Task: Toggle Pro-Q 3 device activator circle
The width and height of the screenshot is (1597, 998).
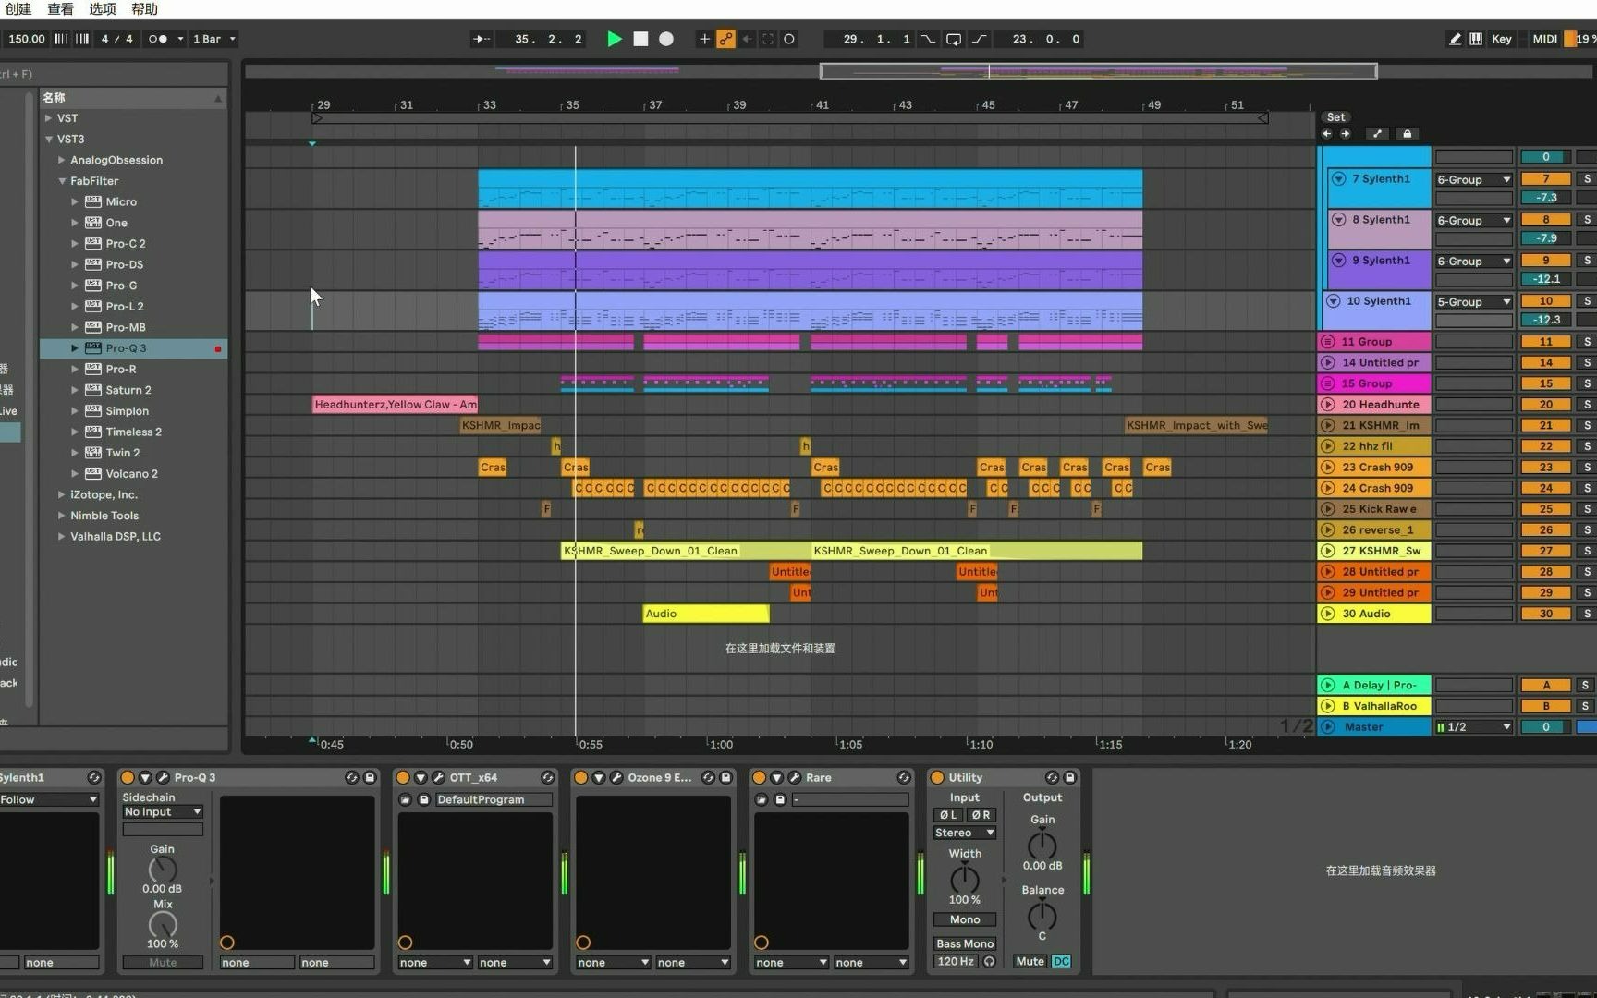Action: (128, 777)
